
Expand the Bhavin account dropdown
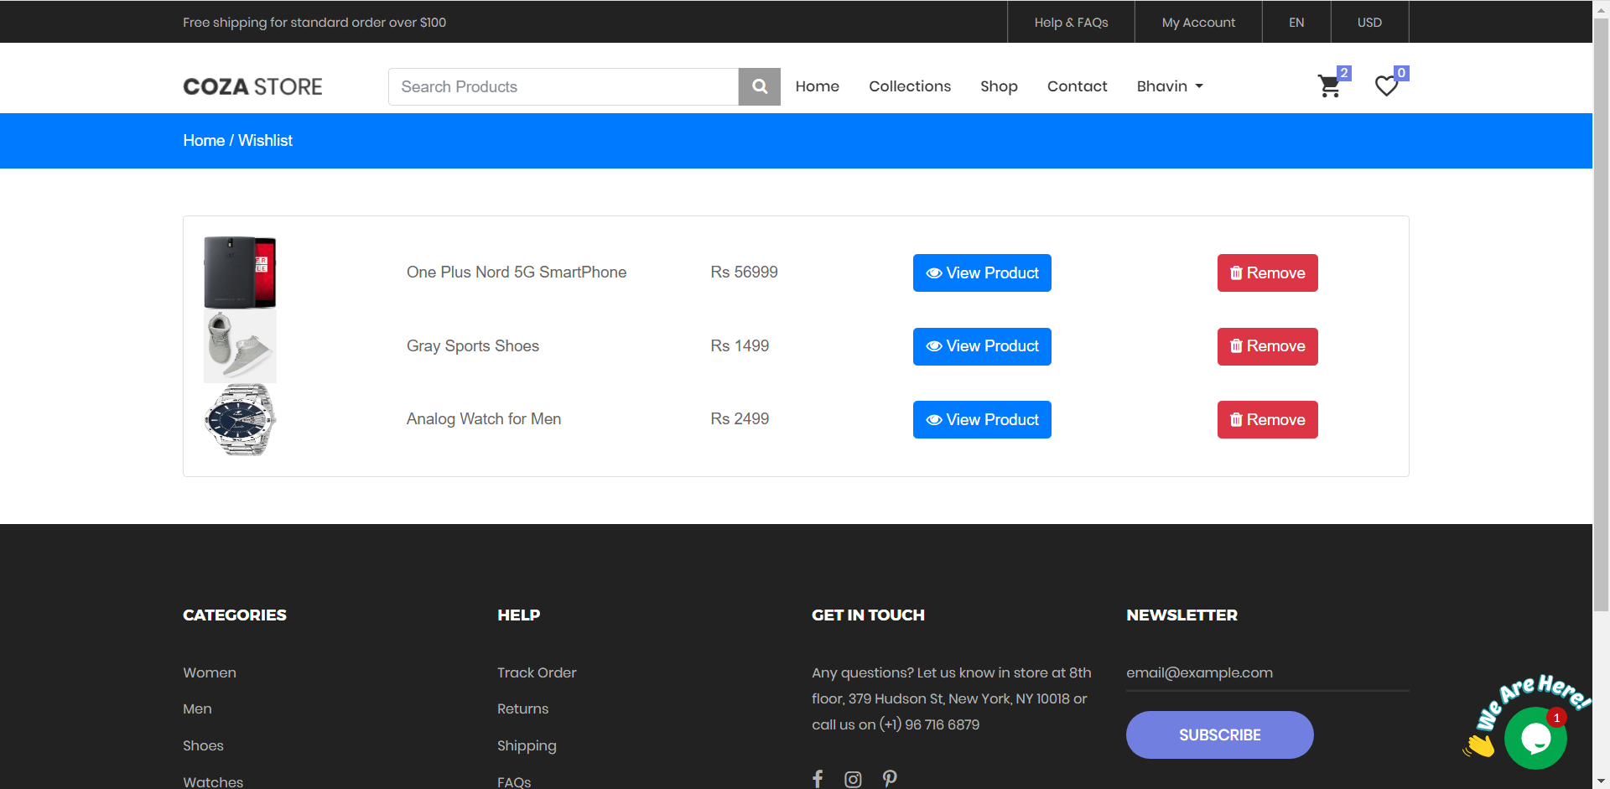tap(1169, 86)
